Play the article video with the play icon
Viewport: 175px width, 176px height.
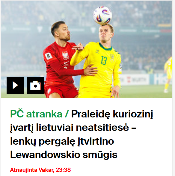coord(15,85)
